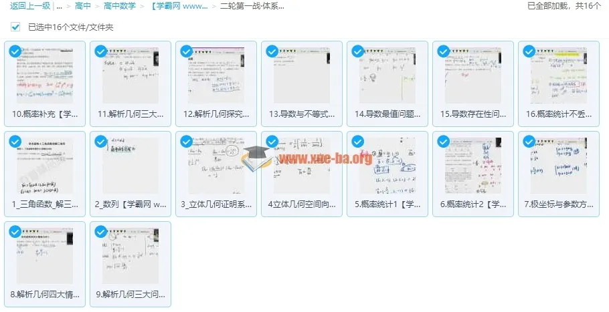Deselect the 3_立体几何证明系 file checkmark
This screenshot has height=312, width=609.
pyautogui.click(x=187, y=142)
